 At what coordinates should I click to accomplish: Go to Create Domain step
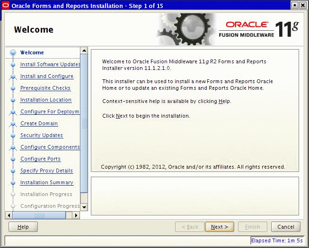(x=39, y=123)
